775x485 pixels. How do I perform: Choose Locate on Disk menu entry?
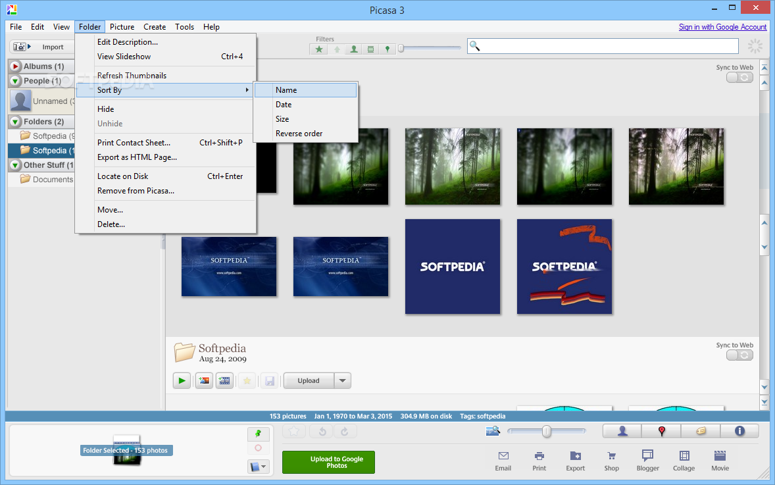(x=166, y=176)
